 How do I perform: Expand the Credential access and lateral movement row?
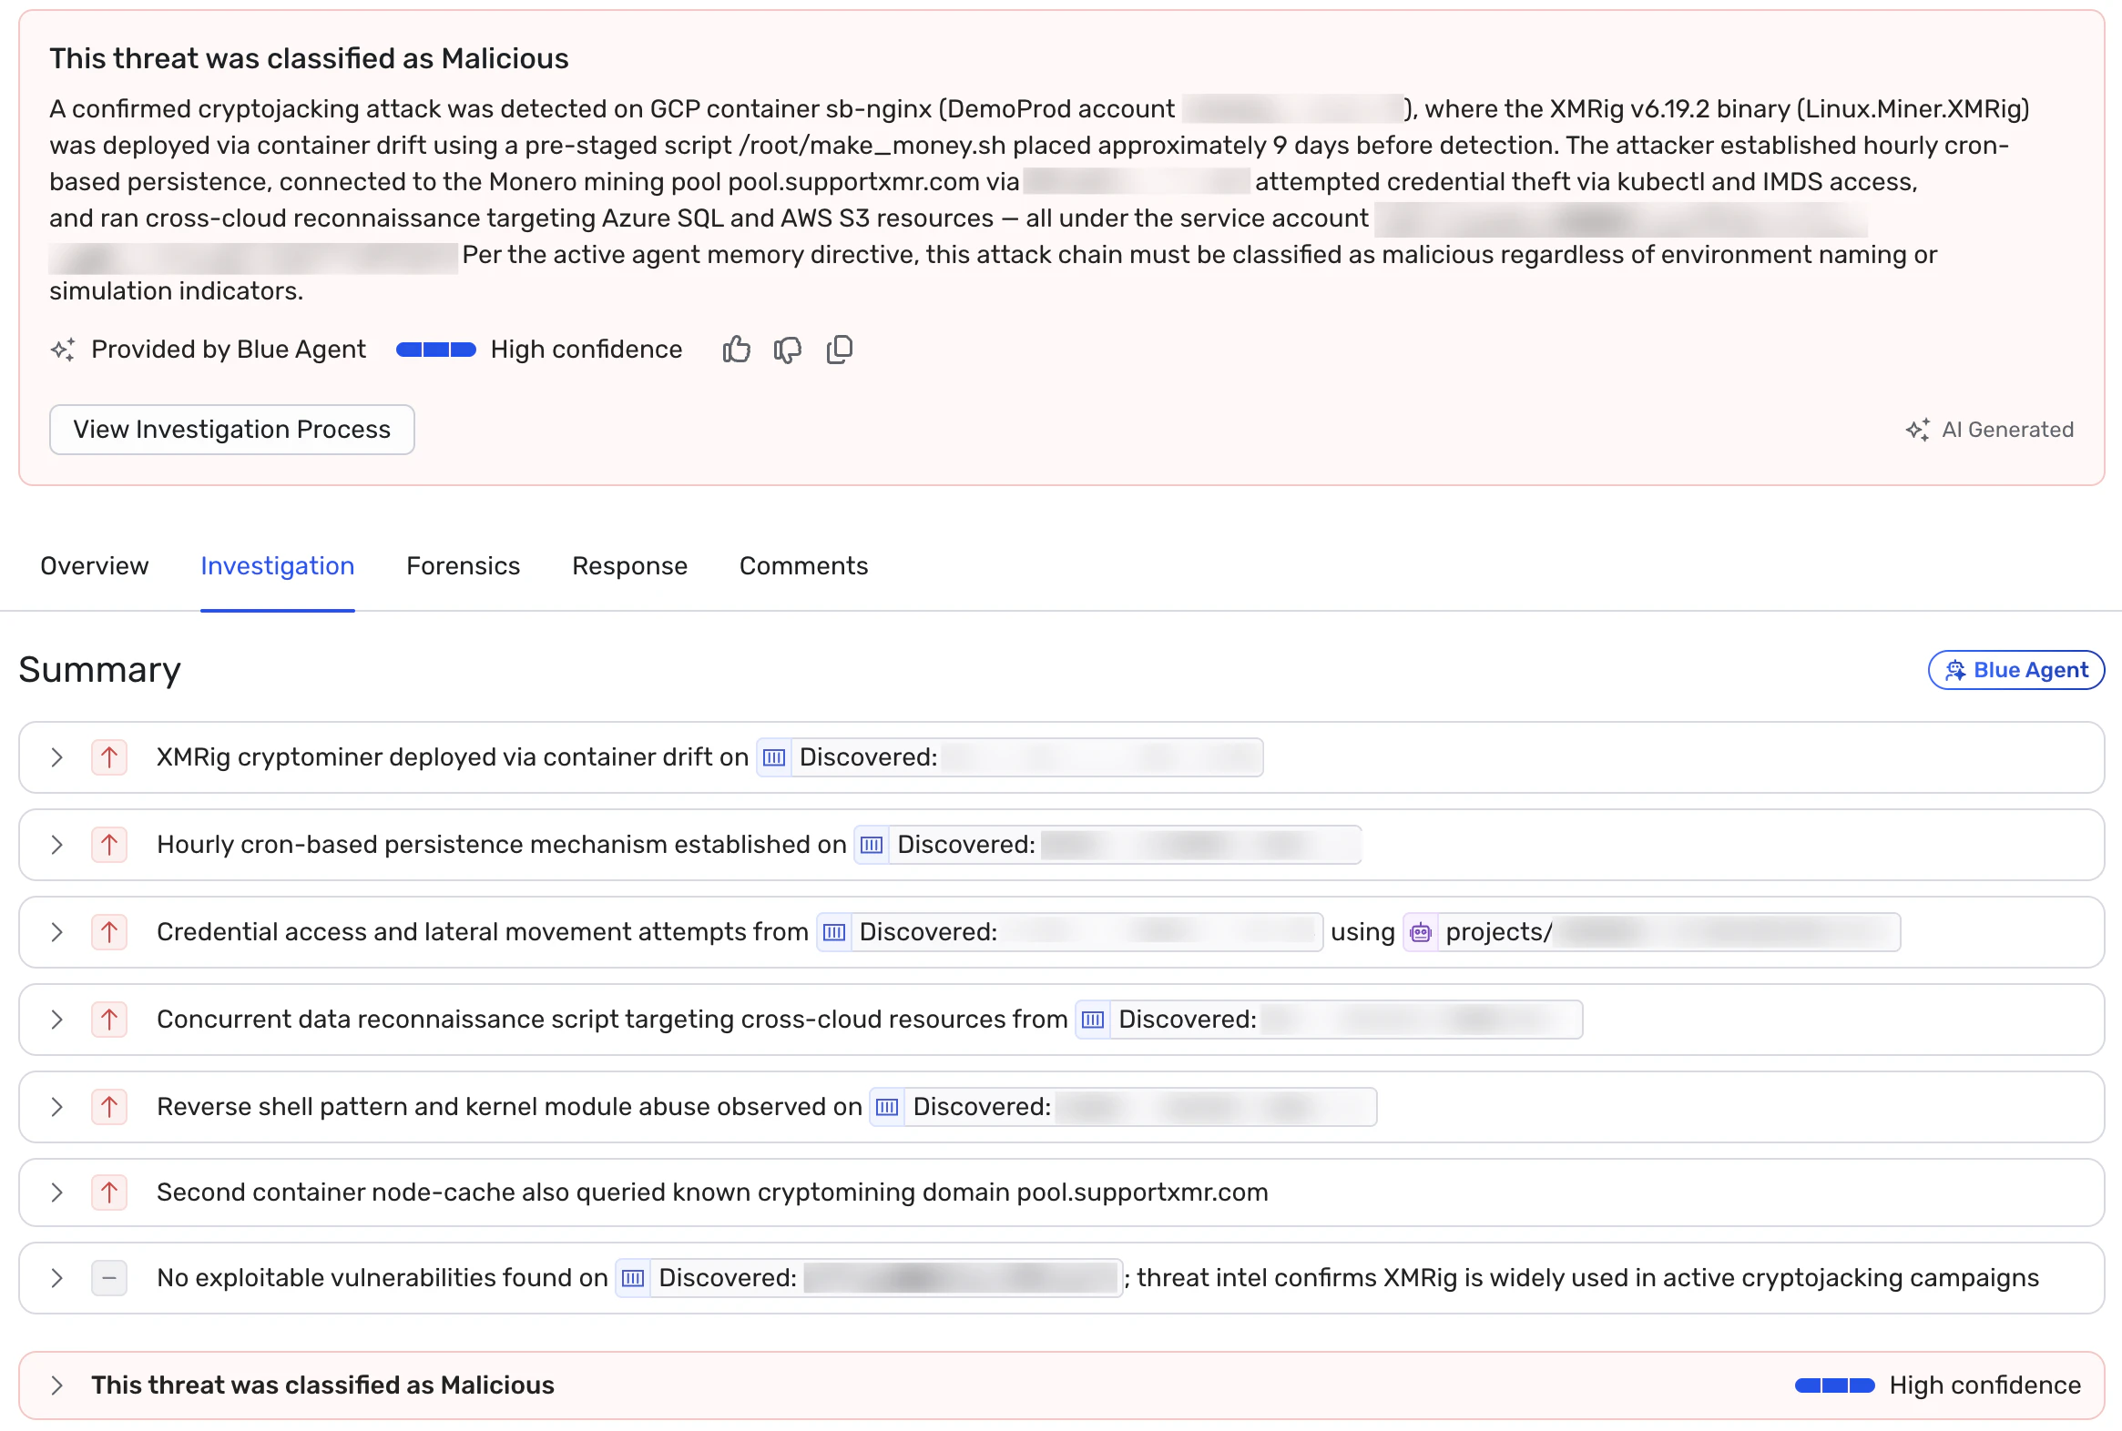click(56, 933)
